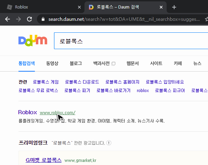Close the 로블록스 – Daum 검색 tab
208x165 pixels.
tap(161, 7)
